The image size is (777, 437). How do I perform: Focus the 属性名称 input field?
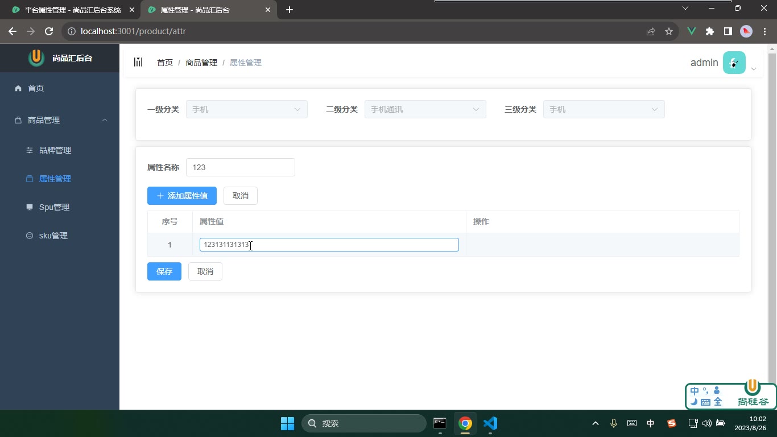click(241, 167)
